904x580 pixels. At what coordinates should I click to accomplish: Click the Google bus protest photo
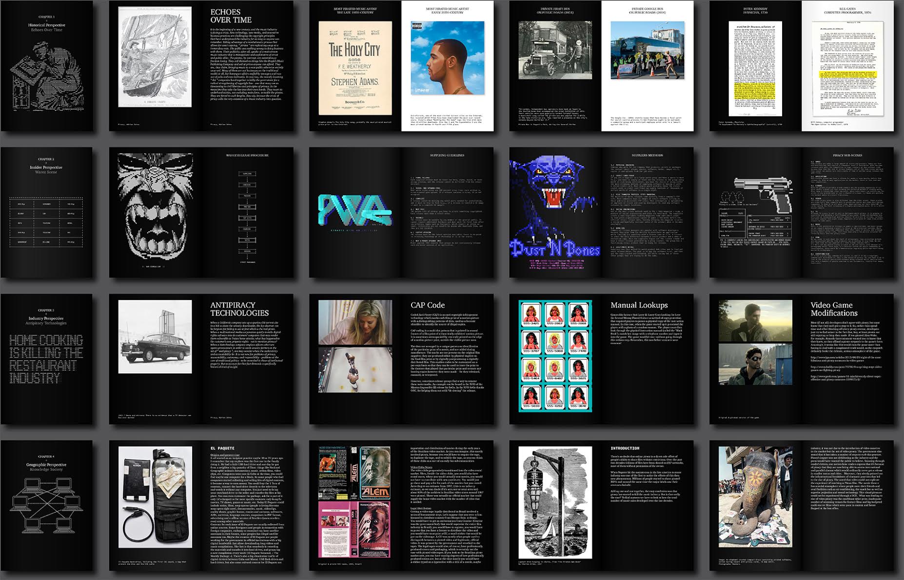[647, 50]
